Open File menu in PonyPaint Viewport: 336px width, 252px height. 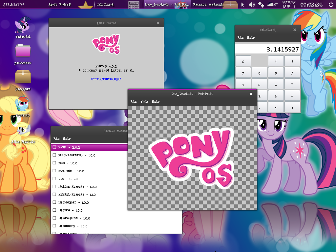(x=134, y=102)
